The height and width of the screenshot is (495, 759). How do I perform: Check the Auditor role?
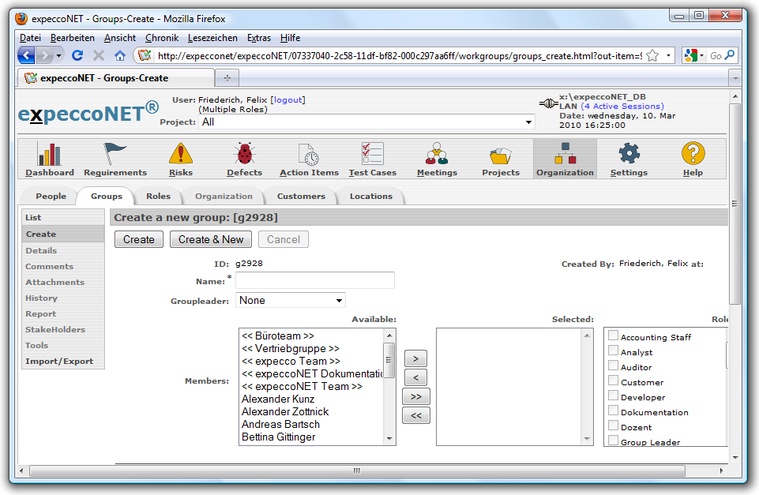(614, 366)
